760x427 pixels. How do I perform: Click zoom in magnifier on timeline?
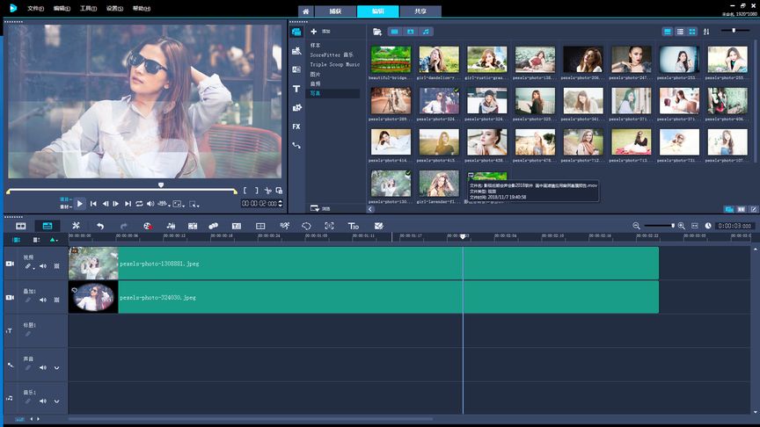(x=682, y=226)
